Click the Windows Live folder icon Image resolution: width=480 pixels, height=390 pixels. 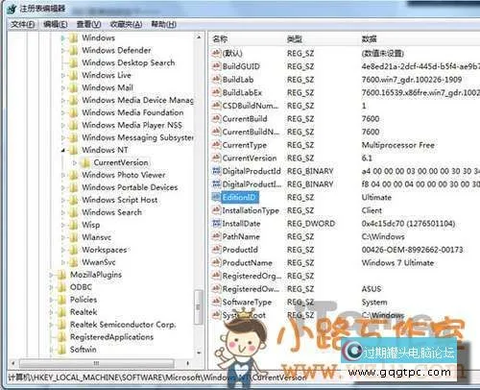coord(74,75)
